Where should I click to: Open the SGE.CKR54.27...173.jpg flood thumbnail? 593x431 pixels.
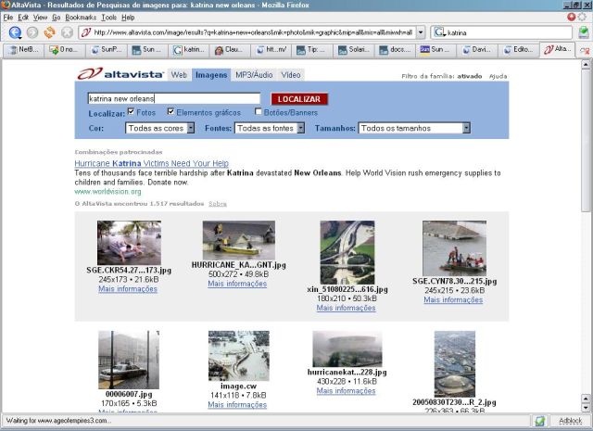coord(129,243)
